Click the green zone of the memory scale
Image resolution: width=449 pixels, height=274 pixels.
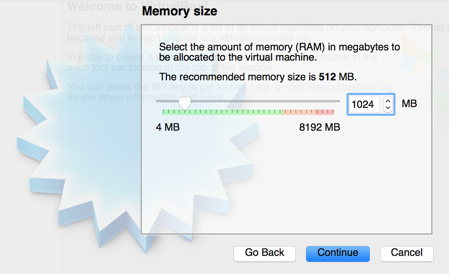point(228,112)
